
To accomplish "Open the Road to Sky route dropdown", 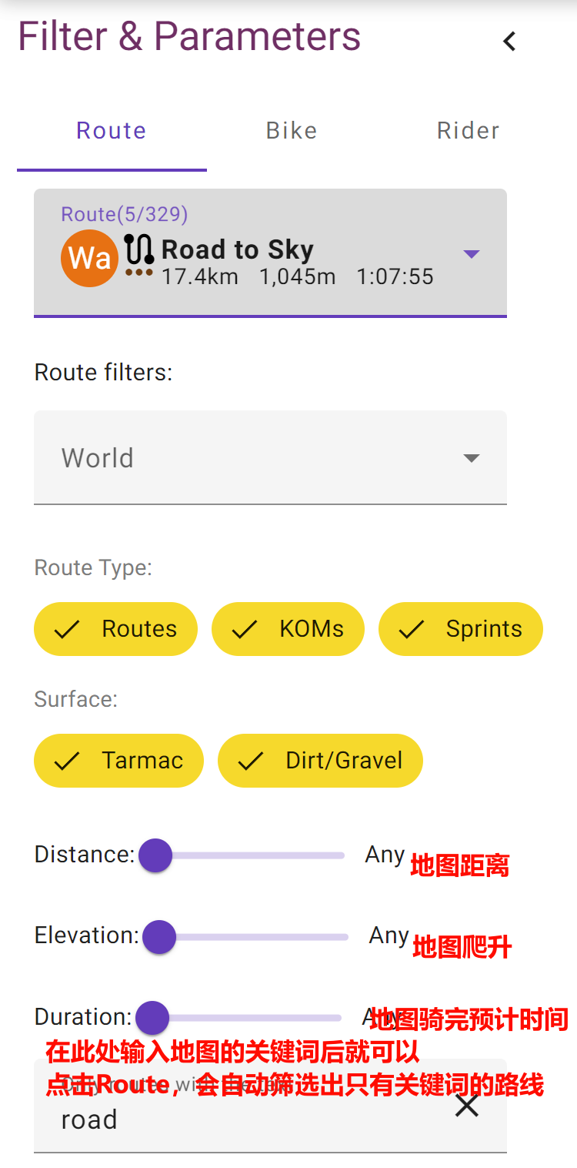I will (269, 253).
